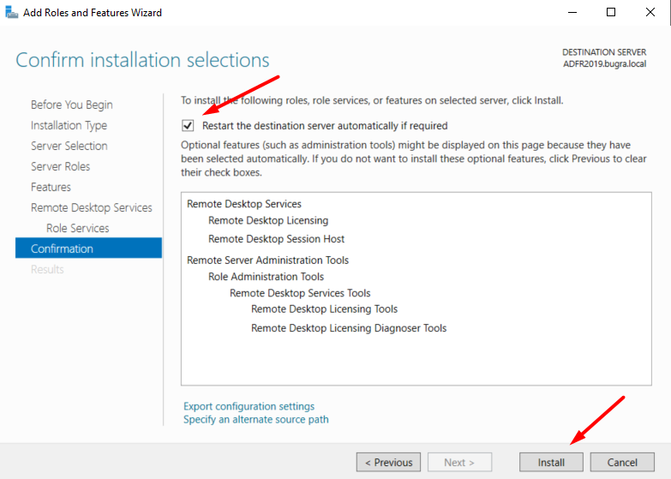671x479 pixels.
Task: Select Before You Begin step
Action: 71,105
